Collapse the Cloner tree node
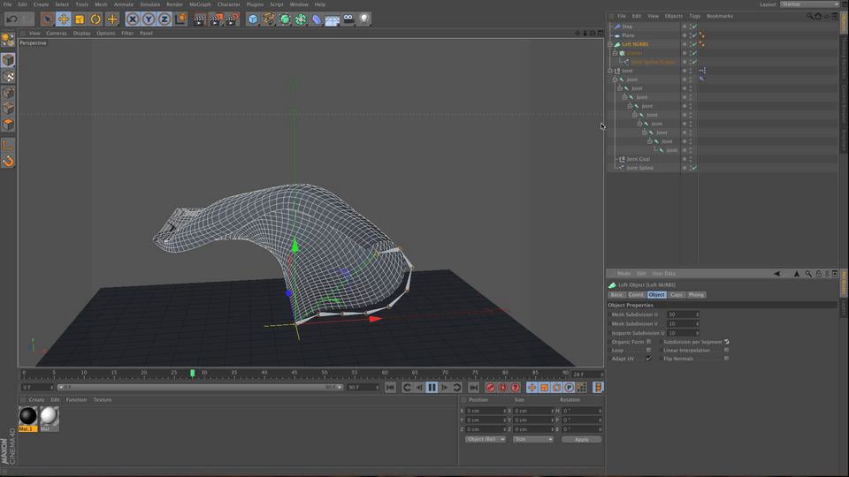This screenshot has width=849, height=477. pos(616,53)
